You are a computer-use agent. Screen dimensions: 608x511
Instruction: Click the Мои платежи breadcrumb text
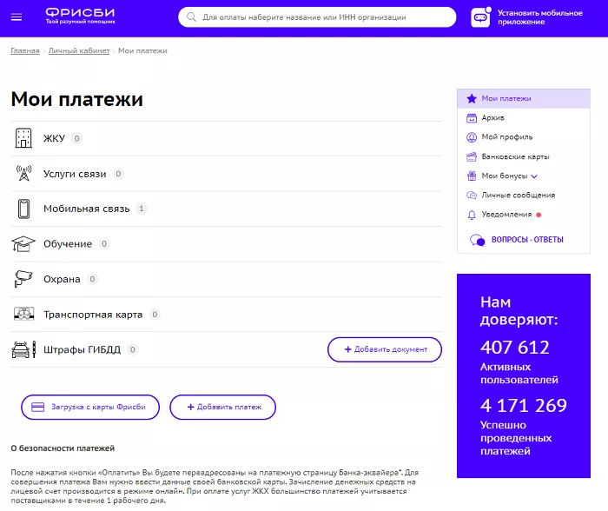pyautogui.click(x=142, y=50)
